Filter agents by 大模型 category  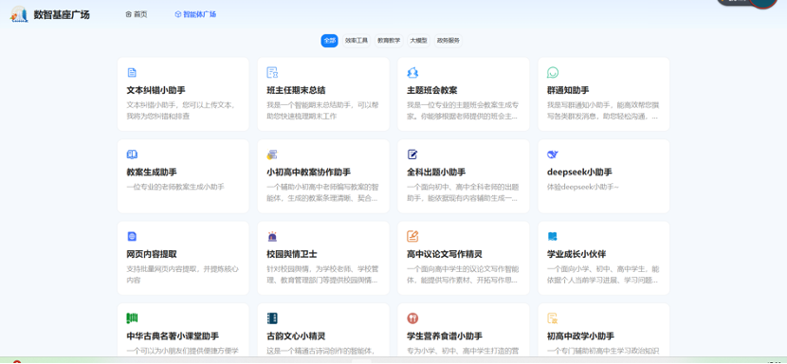coord(418,41)
